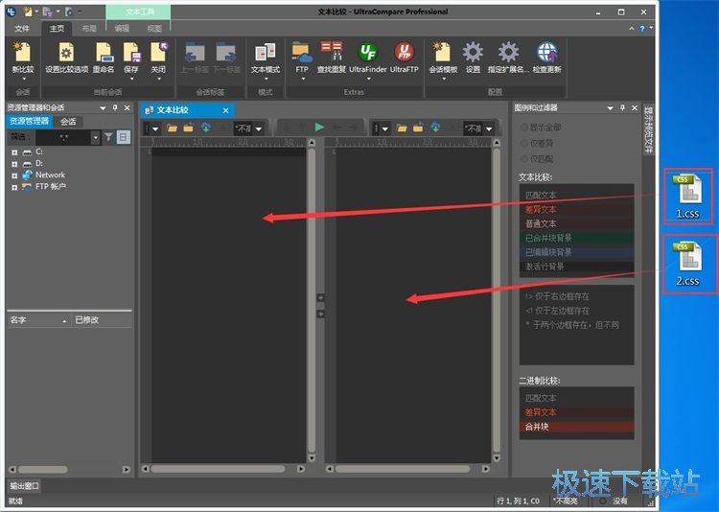The height and width of the screenshot is (512, 719).
Task: Select the Show All (显示全部) radio button
Action: 523,128
